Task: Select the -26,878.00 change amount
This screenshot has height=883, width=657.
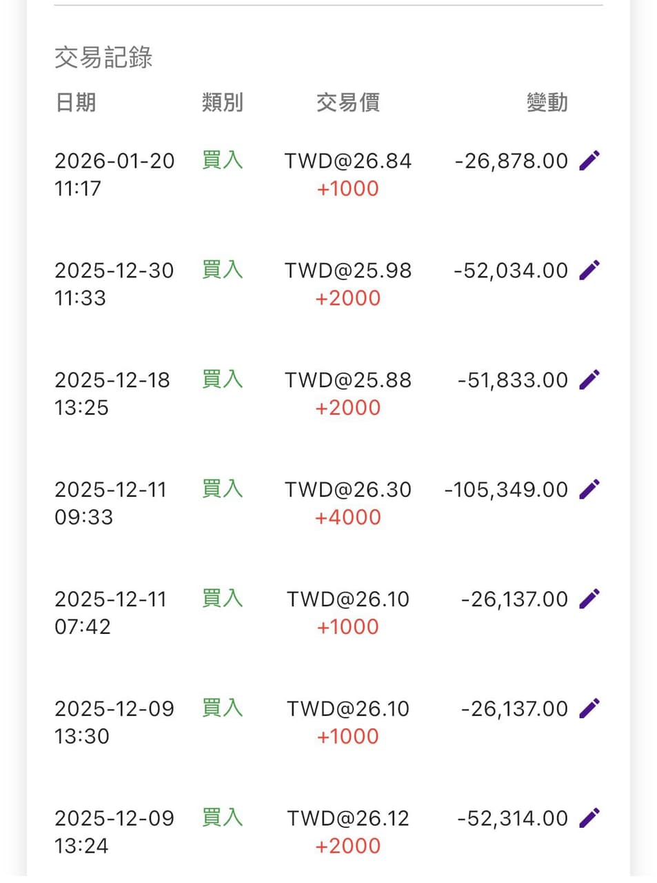Action: pos(512,161)
